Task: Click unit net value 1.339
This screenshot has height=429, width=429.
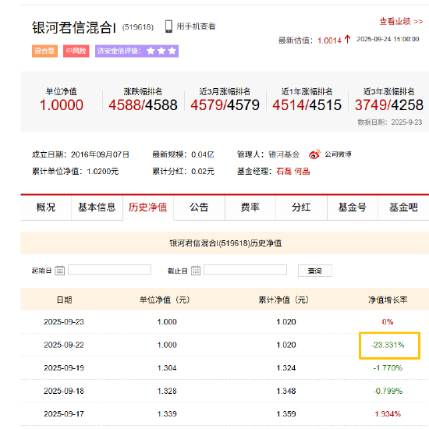Action: (x=167, y=414)
